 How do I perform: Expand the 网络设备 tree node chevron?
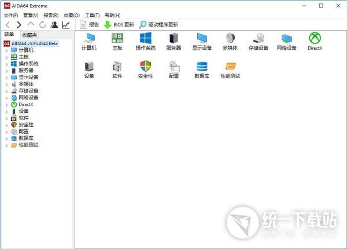click(6, 98)
